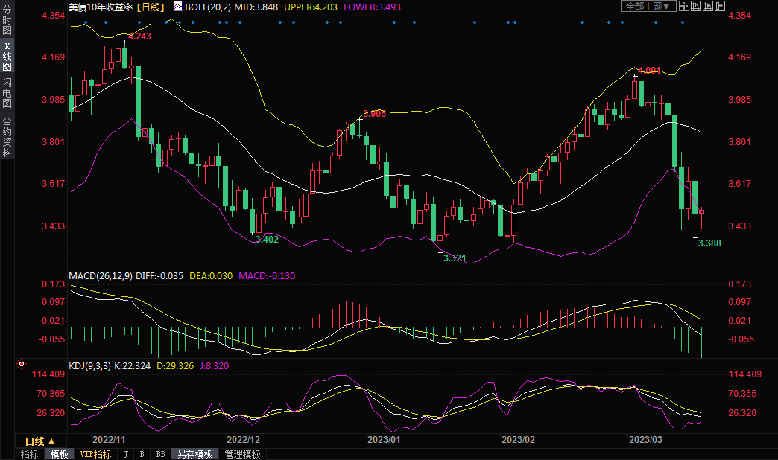
Task: Open the 合约资料 side tab
Action: (7, 137)
